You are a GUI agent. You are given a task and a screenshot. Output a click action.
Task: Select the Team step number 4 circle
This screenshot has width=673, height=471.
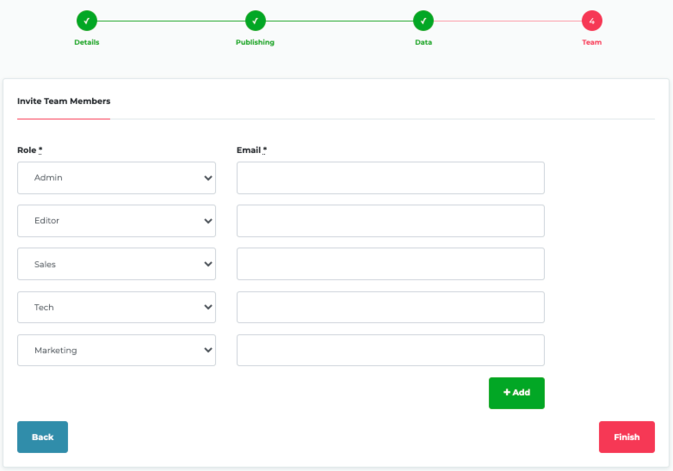click(x=592, y=21)
